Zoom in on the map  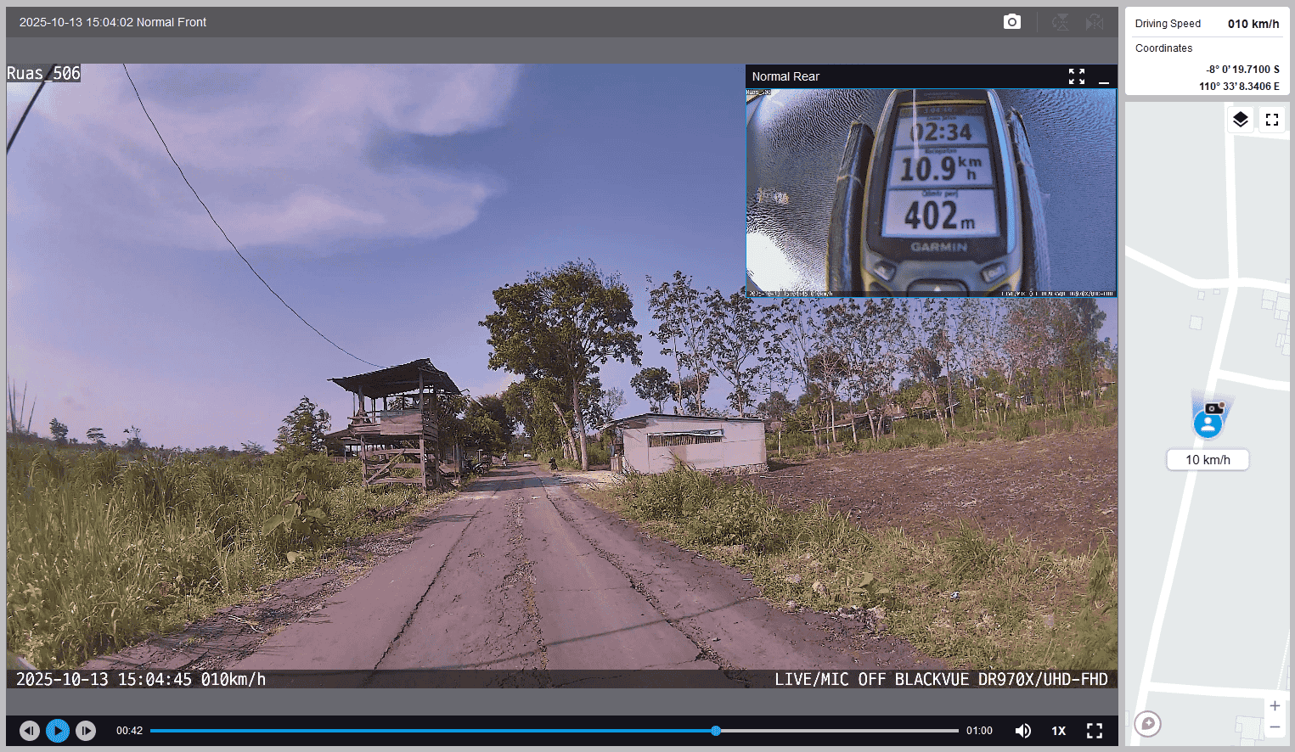pos(1275,706)
